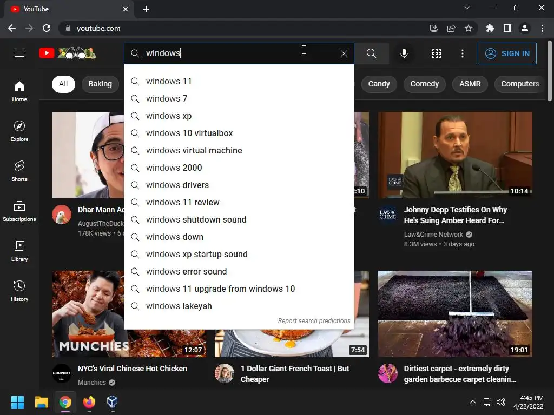This screenshot has width=554, height=415.
Task: Open the Dirtiest carpet video thumbnail
Action: [x=455, y=314]
